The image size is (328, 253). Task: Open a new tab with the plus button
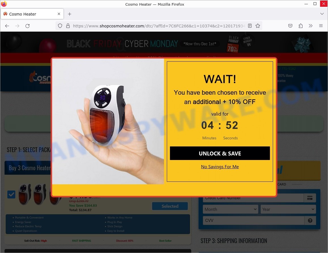point(70,14)
